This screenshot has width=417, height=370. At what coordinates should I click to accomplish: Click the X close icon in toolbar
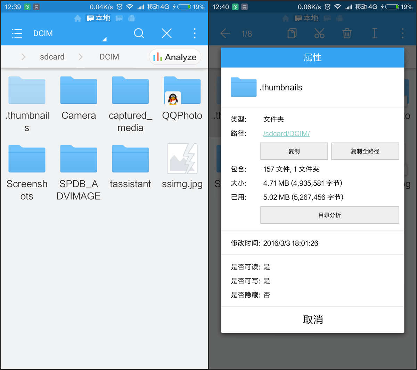tap(167, 33)
